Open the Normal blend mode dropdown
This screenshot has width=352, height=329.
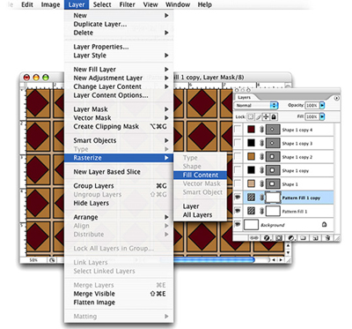tap(256, 105)
